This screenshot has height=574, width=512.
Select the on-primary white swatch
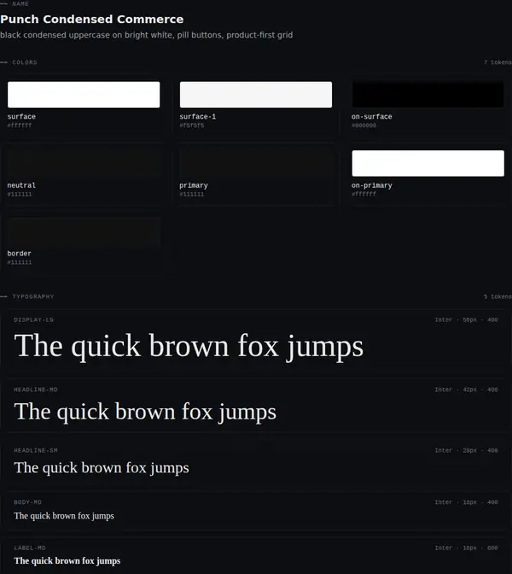coord(428,163)
